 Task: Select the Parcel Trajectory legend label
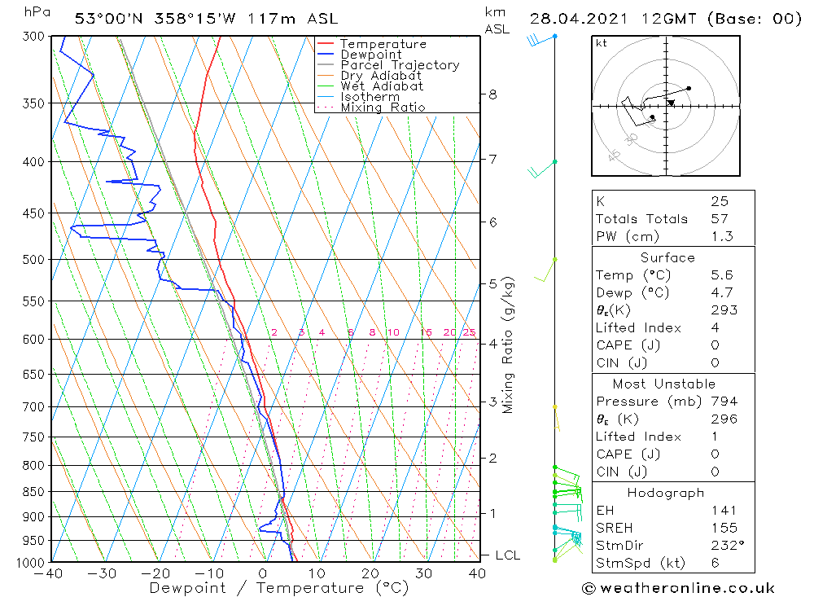pos(400,65)
